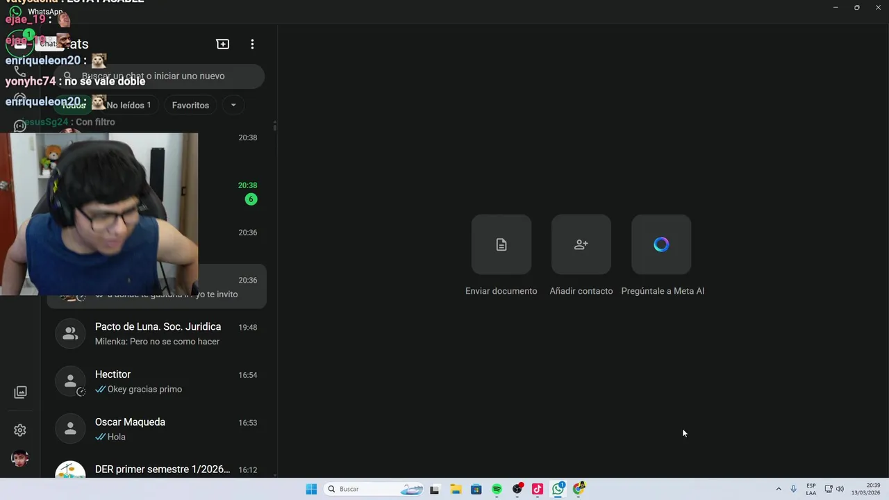Open the profile picture in the sidebar
Image resolution: width=889 pixels, height=500 pixels.
[20, 458]
